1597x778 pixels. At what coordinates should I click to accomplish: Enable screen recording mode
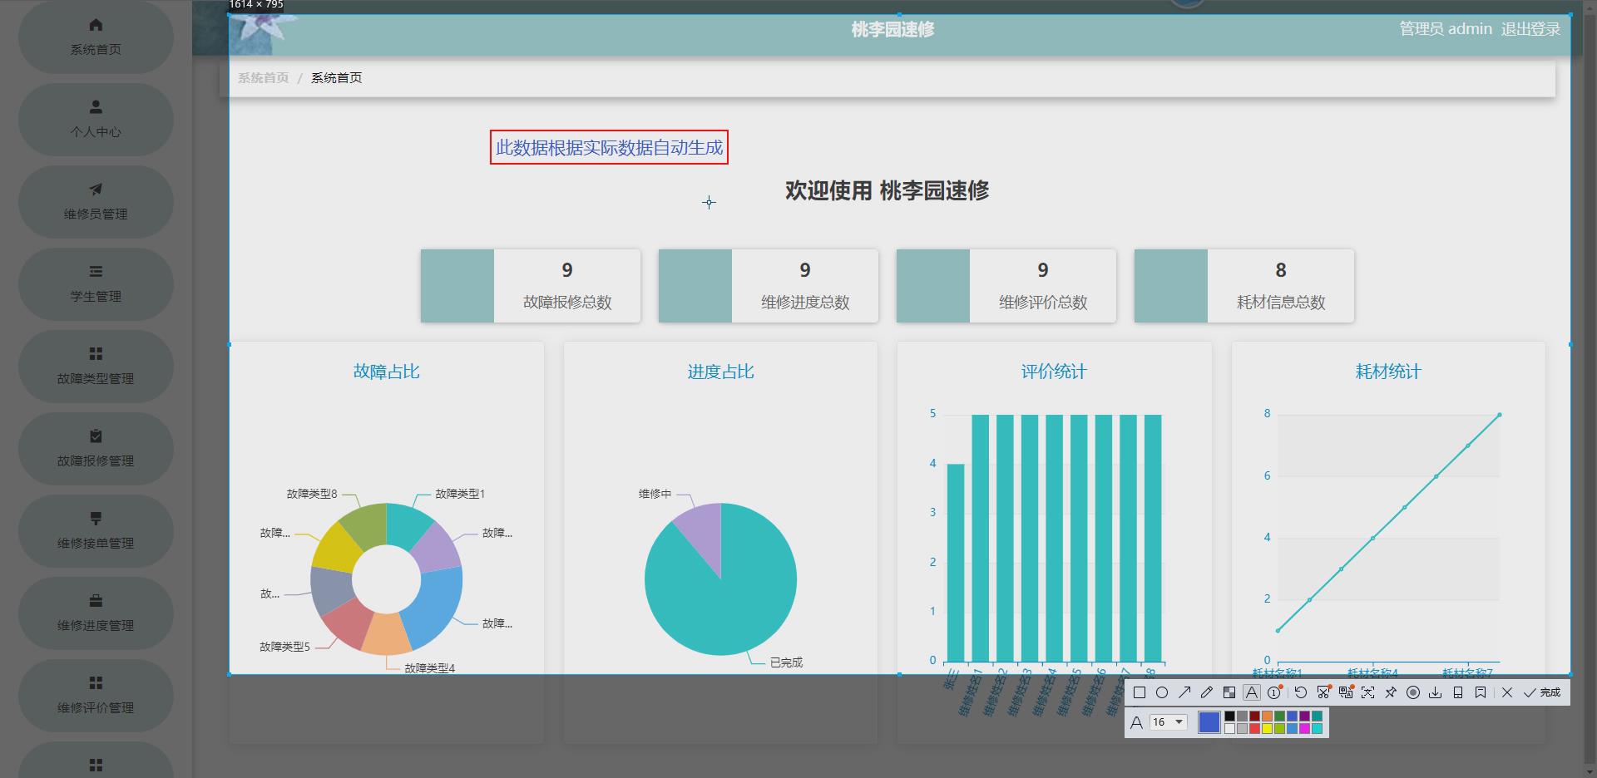point(1413,692)
